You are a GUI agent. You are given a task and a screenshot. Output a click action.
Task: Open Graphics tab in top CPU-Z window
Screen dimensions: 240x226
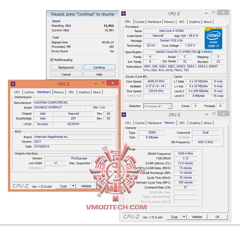(194, 22)
